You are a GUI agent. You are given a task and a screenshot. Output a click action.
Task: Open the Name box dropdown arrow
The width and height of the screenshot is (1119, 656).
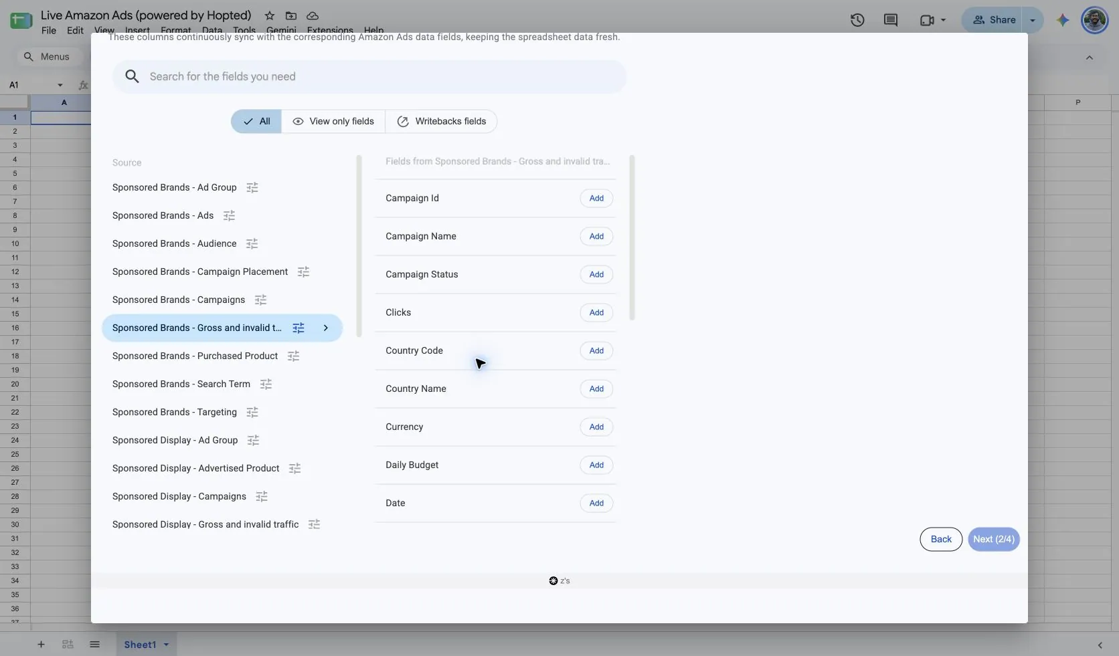(x=60, y=85)
